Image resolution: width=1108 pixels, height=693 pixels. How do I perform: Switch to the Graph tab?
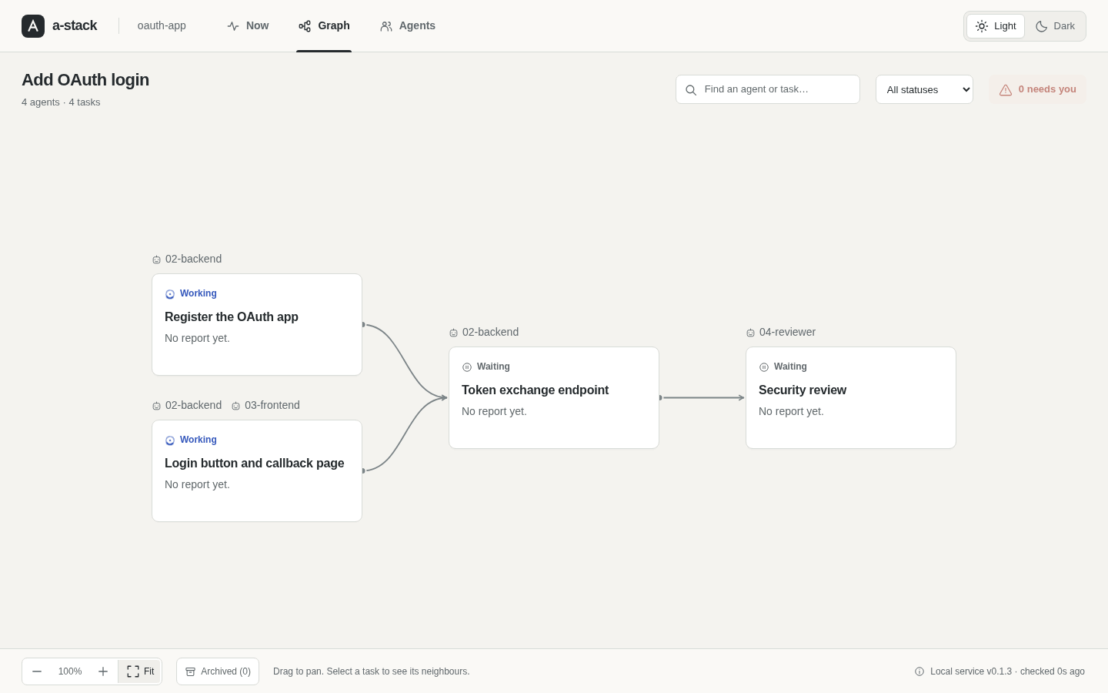coord(324,26)
